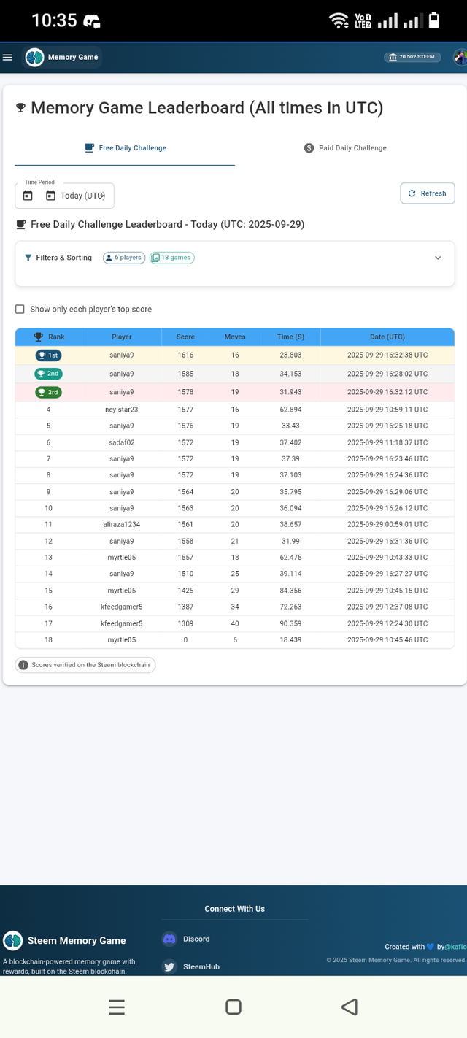Viewport: 467px width, 1038px height.
Task: Click the 1st place trophy badge
Action: (x=48, y=355)
